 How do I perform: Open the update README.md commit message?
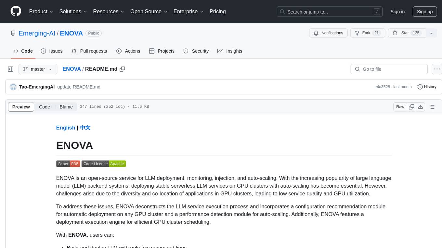point(79,87)
